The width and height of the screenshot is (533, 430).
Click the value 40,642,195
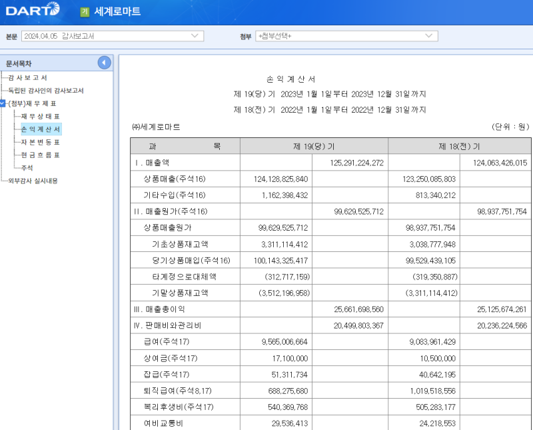point(438,375)
